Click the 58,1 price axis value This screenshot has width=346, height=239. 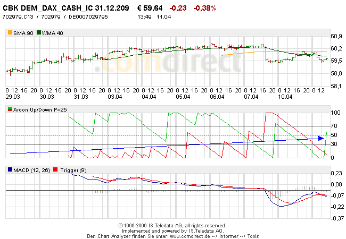336,86
